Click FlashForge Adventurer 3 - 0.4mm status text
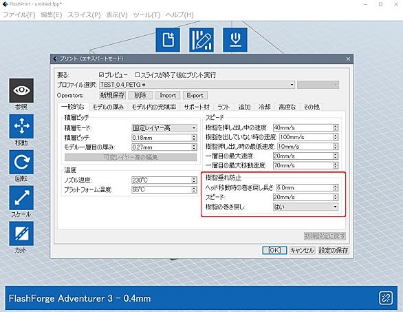Screen dimensions: 403x312 click(x=80, y=298)
